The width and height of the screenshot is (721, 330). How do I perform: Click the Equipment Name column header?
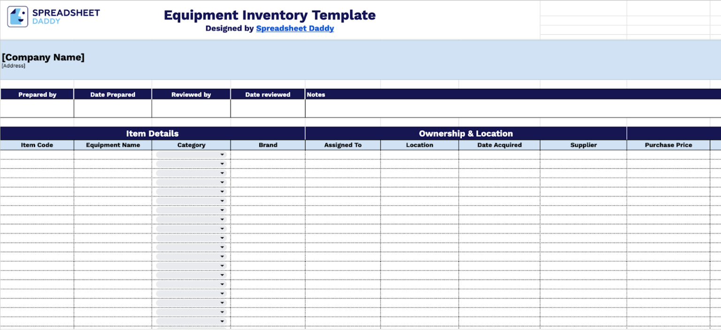pyautogui.click(x=112, y=145)
